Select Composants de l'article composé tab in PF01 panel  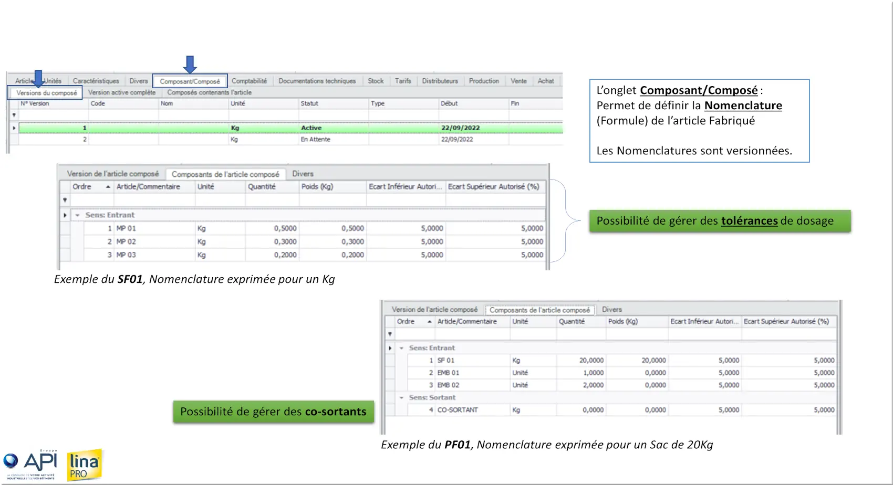[x=539, y=310]
